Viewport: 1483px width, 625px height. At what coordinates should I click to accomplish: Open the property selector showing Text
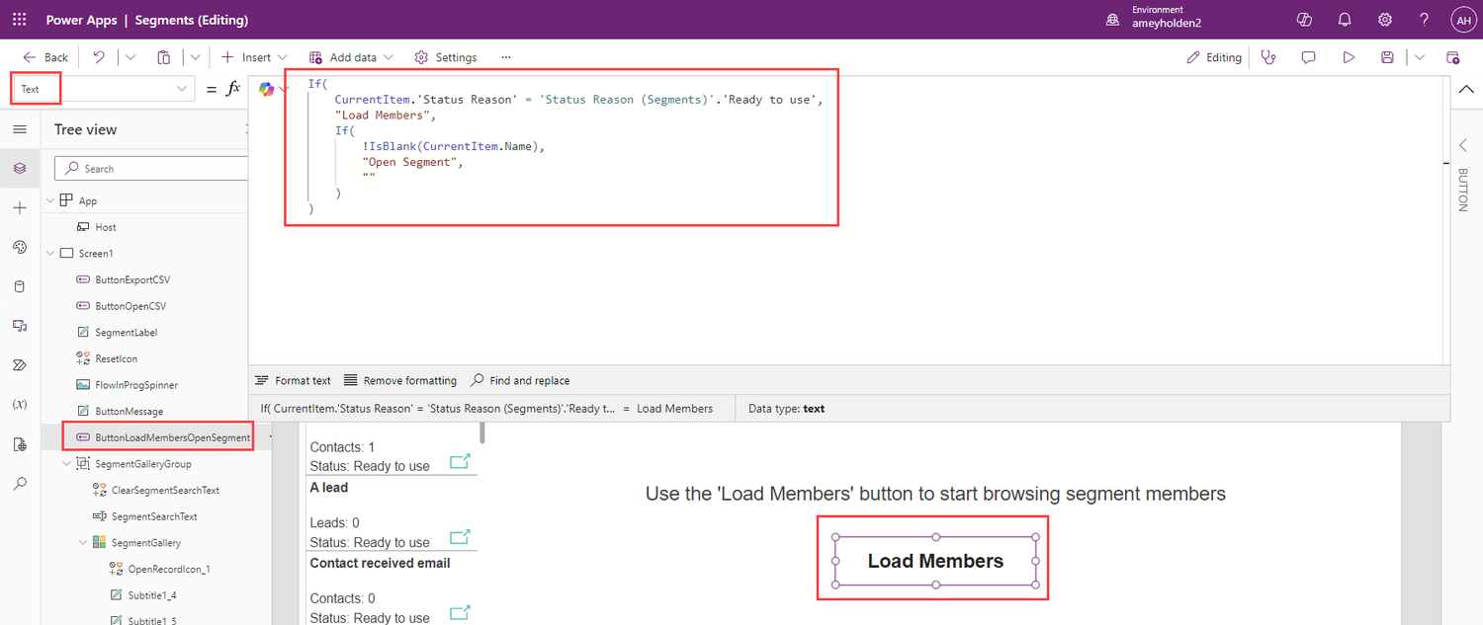[99, 88]
